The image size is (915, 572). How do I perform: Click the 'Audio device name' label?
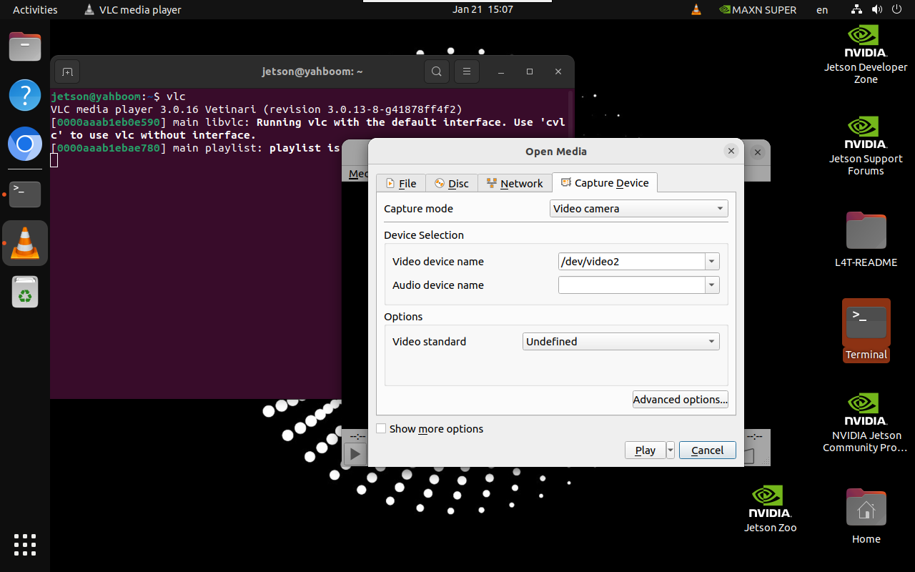coord(438,285)
